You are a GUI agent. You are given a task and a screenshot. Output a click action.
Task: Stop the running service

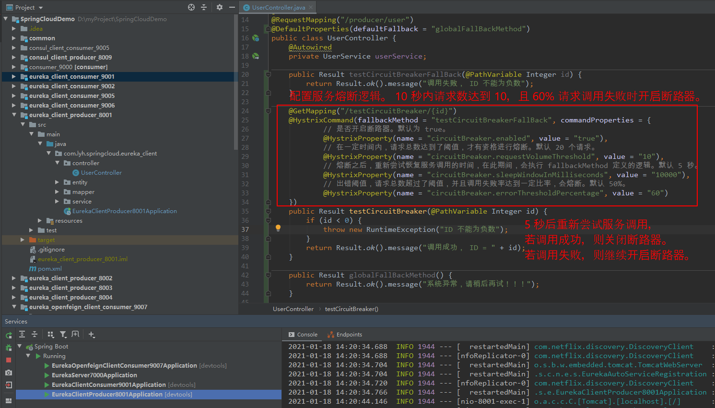(9, 360)
